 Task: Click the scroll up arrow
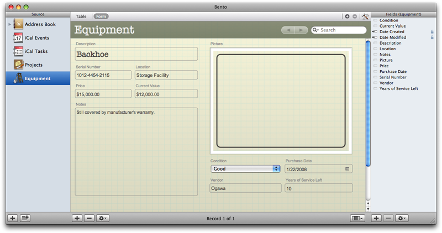click(x=368, y=203)
